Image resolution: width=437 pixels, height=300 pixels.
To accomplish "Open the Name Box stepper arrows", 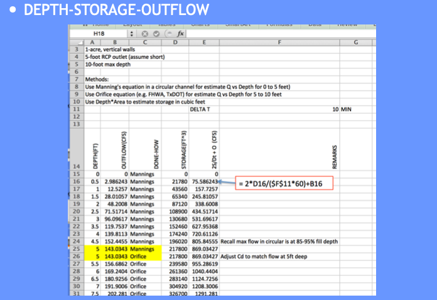I will point(132,34).
